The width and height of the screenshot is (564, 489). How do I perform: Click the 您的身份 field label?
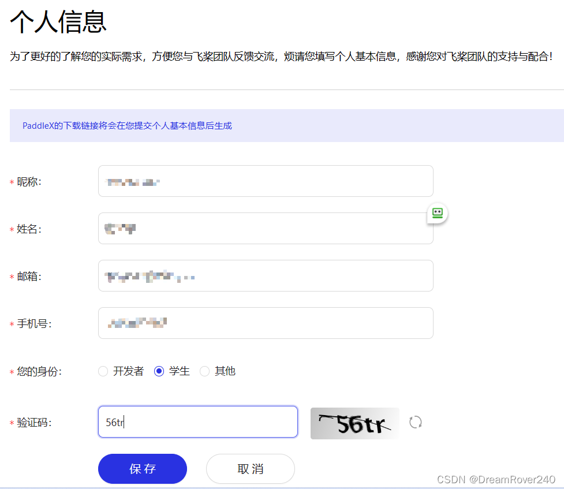point(39,371)
